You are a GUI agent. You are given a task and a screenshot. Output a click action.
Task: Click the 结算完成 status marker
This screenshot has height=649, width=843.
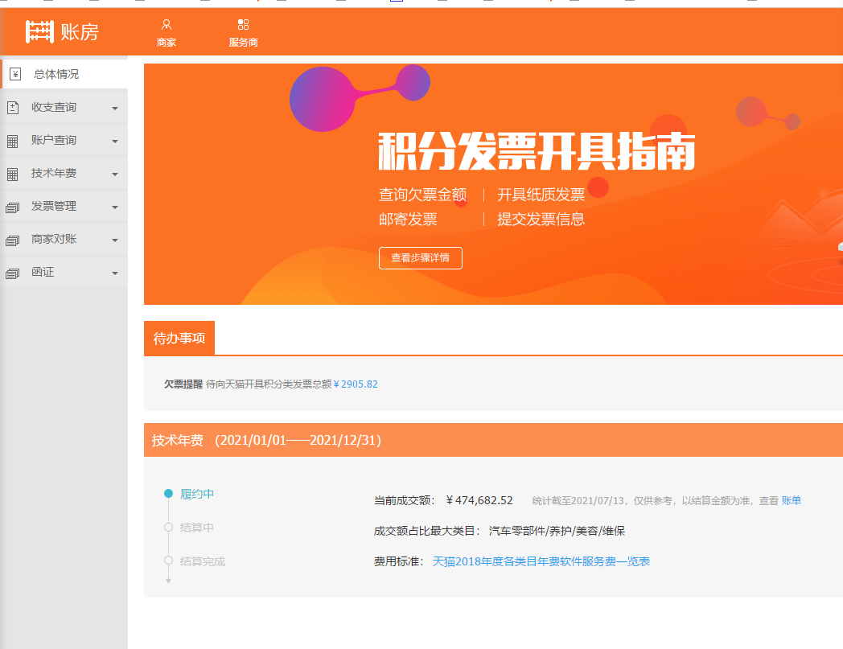(168, 561)
